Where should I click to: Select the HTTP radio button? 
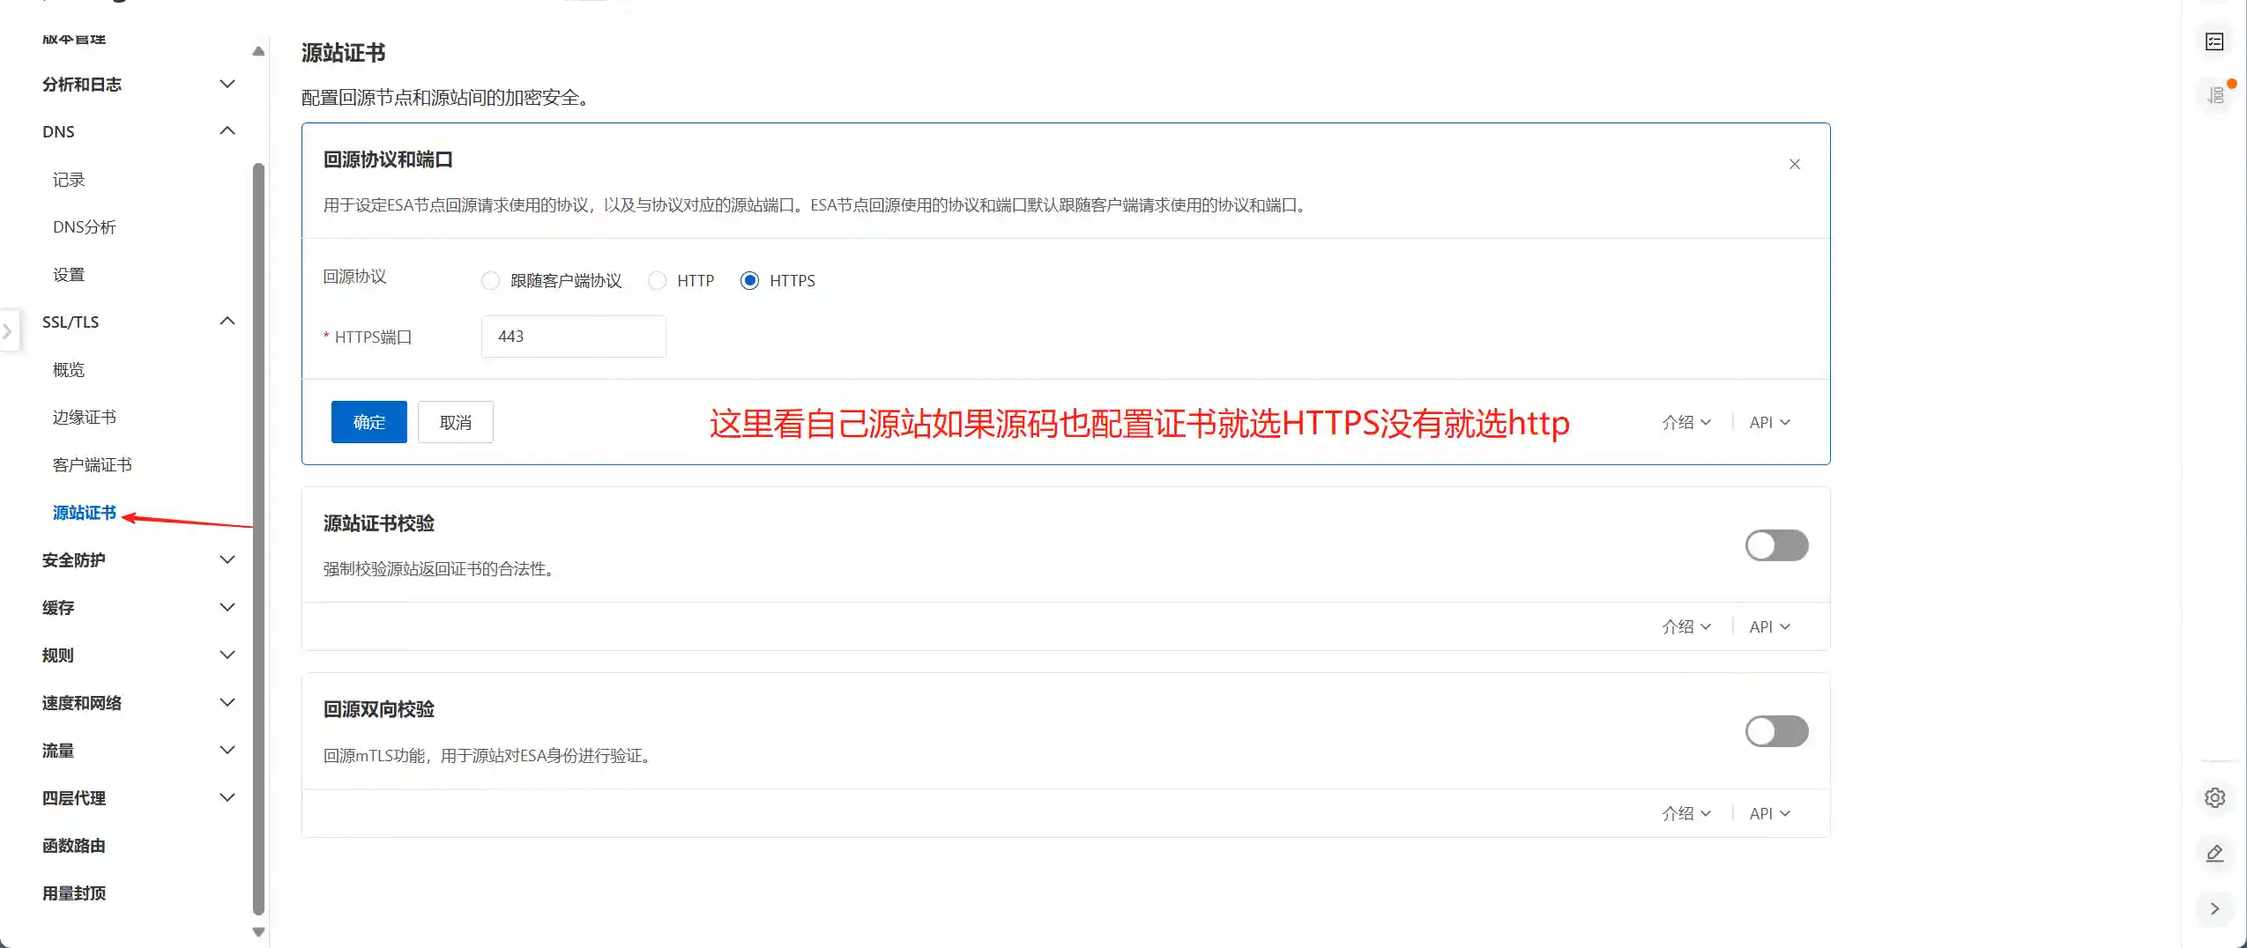point(658,280)
